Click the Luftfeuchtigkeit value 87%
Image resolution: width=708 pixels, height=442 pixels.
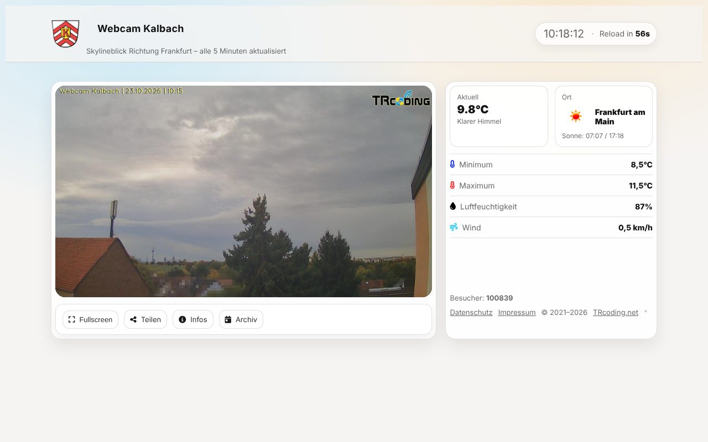[644, 207]
